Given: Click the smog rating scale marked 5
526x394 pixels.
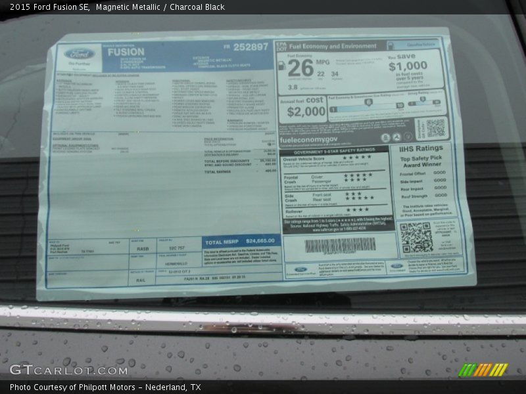Looking at the screenshot, I should 424,102.
